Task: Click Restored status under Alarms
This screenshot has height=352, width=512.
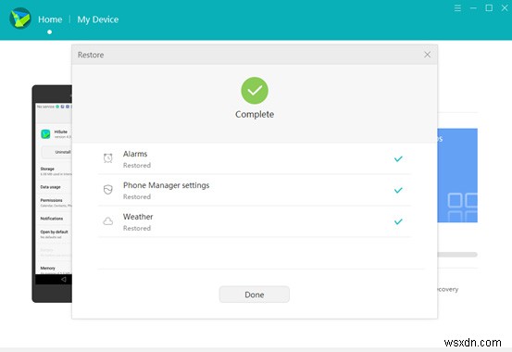Action: (x=137, y=166)
